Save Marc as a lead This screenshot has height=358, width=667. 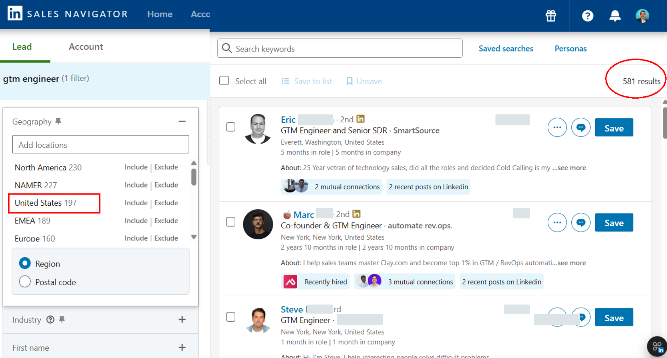pos(614,223)
